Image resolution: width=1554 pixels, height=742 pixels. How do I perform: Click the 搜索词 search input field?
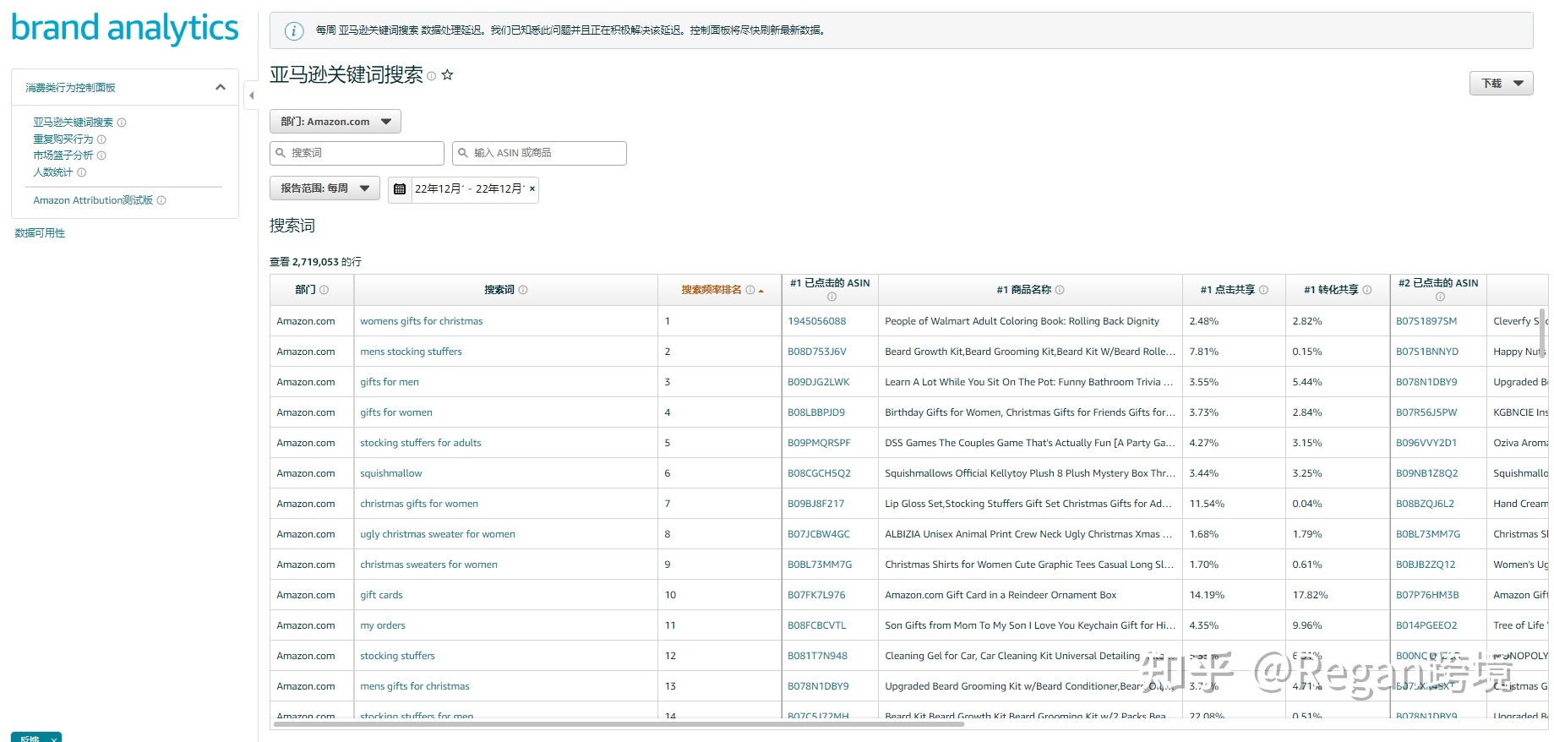click(357, 153)
